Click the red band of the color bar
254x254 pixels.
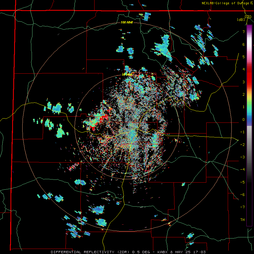[x=249, y=77]
